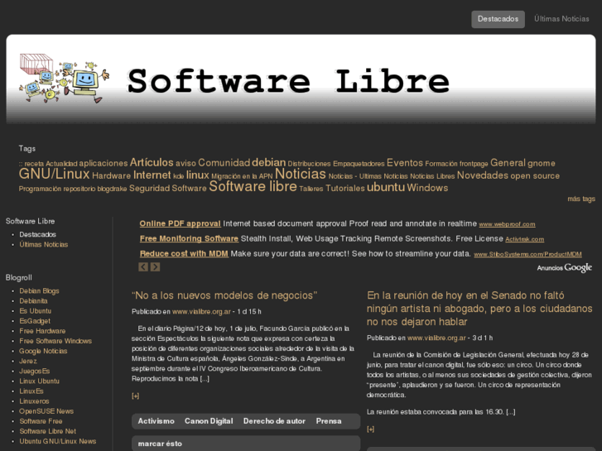Select the General tag
The image size is (602, 451).
point(508,163)
